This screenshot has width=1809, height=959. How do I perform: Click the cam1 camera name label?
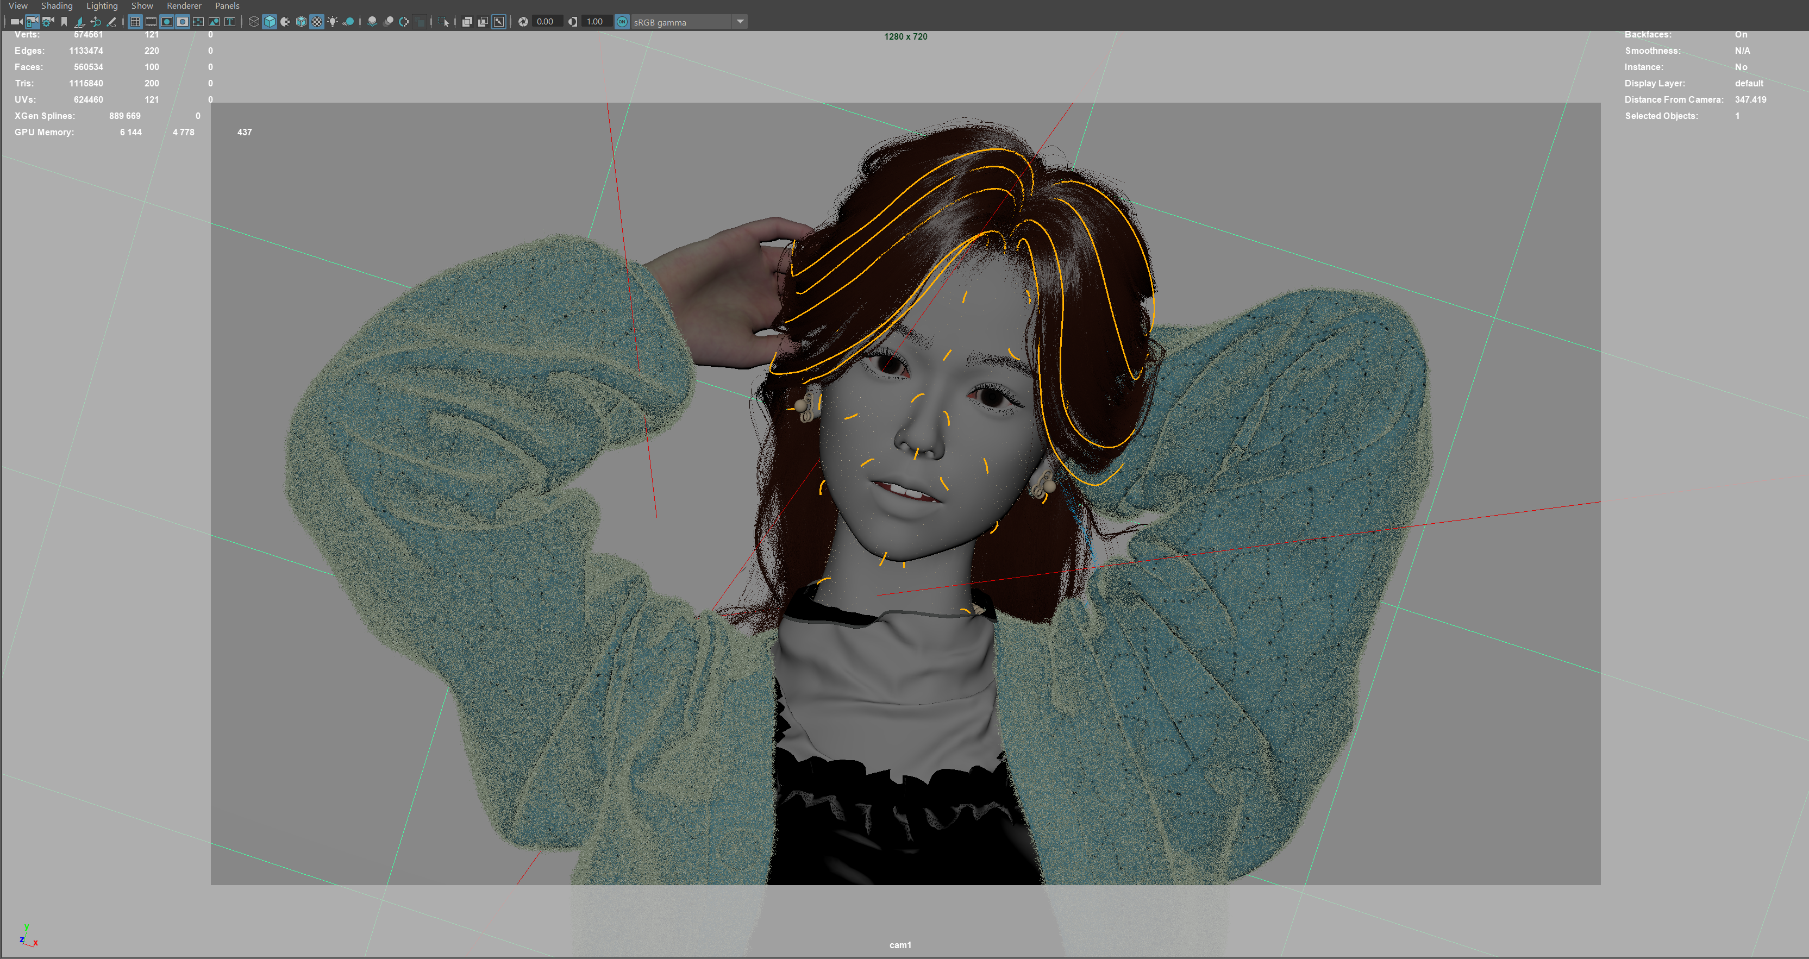tap(900, 945)
